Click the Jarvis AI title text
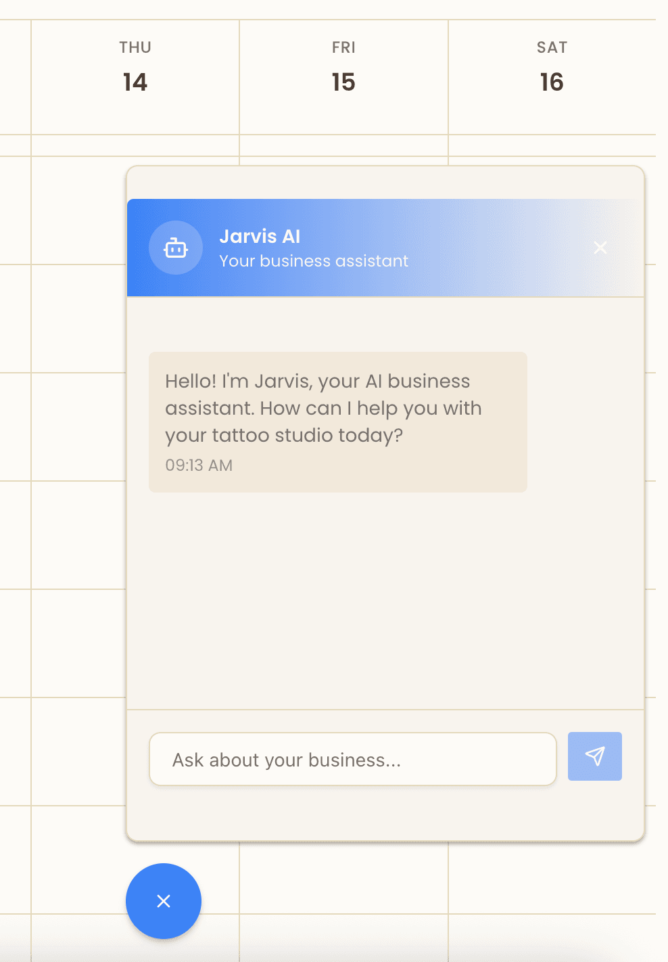Image resolution: width=668 pixels, height=962 pixels. click(x=260, y=236)
